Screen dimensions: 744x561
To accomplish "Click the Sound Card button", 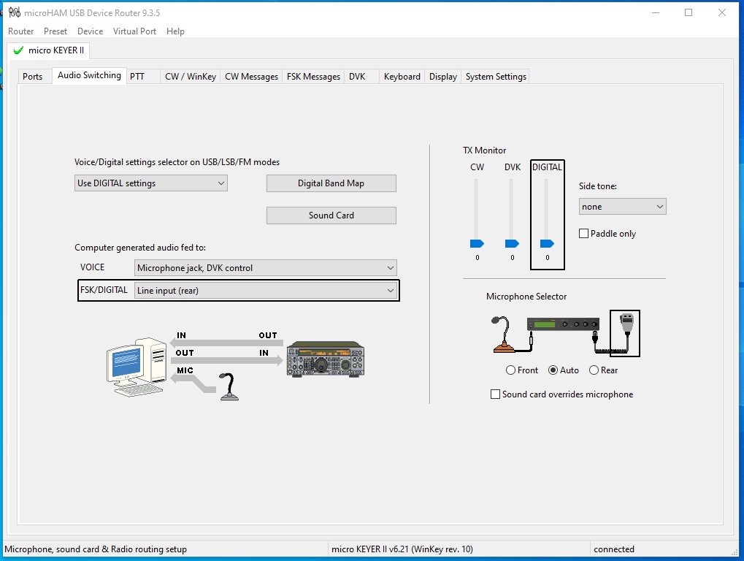I will tap(331, 215).
